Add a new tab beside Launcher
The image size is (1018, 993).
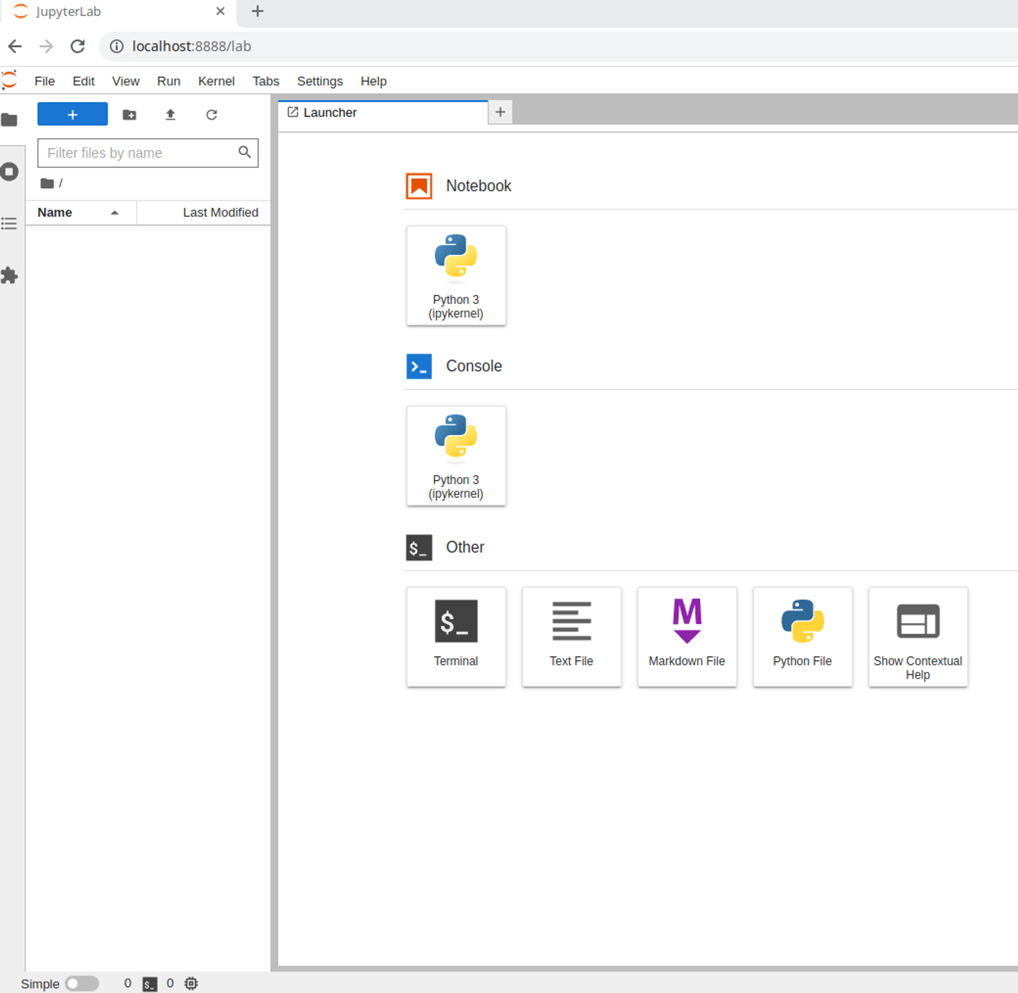(x=500, y=112)
